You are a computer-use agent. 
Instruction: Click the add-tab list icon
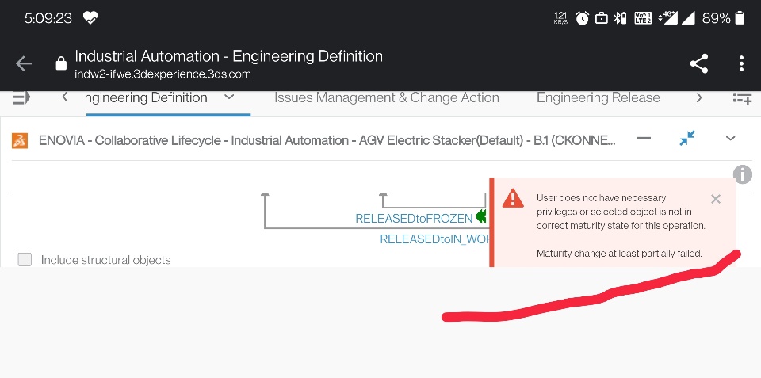pyautogui.click(x=742, y=98)
